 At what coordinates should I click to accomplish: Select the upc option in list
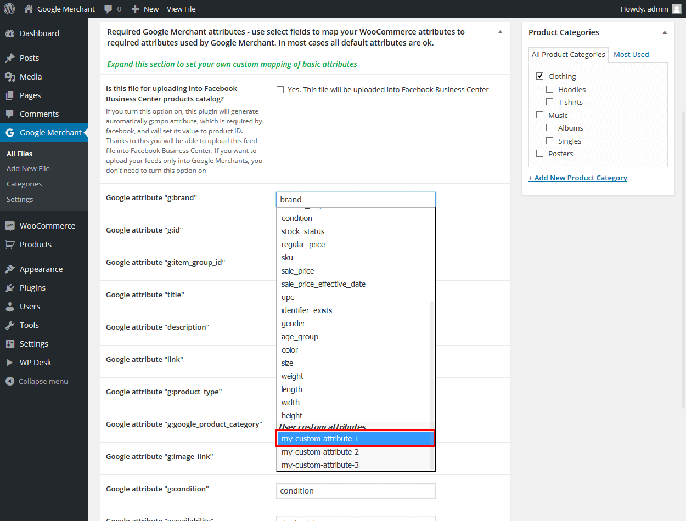click(x=356, y=297)
